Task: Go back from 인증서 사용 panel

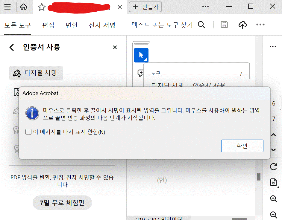Action: point(12,48)
